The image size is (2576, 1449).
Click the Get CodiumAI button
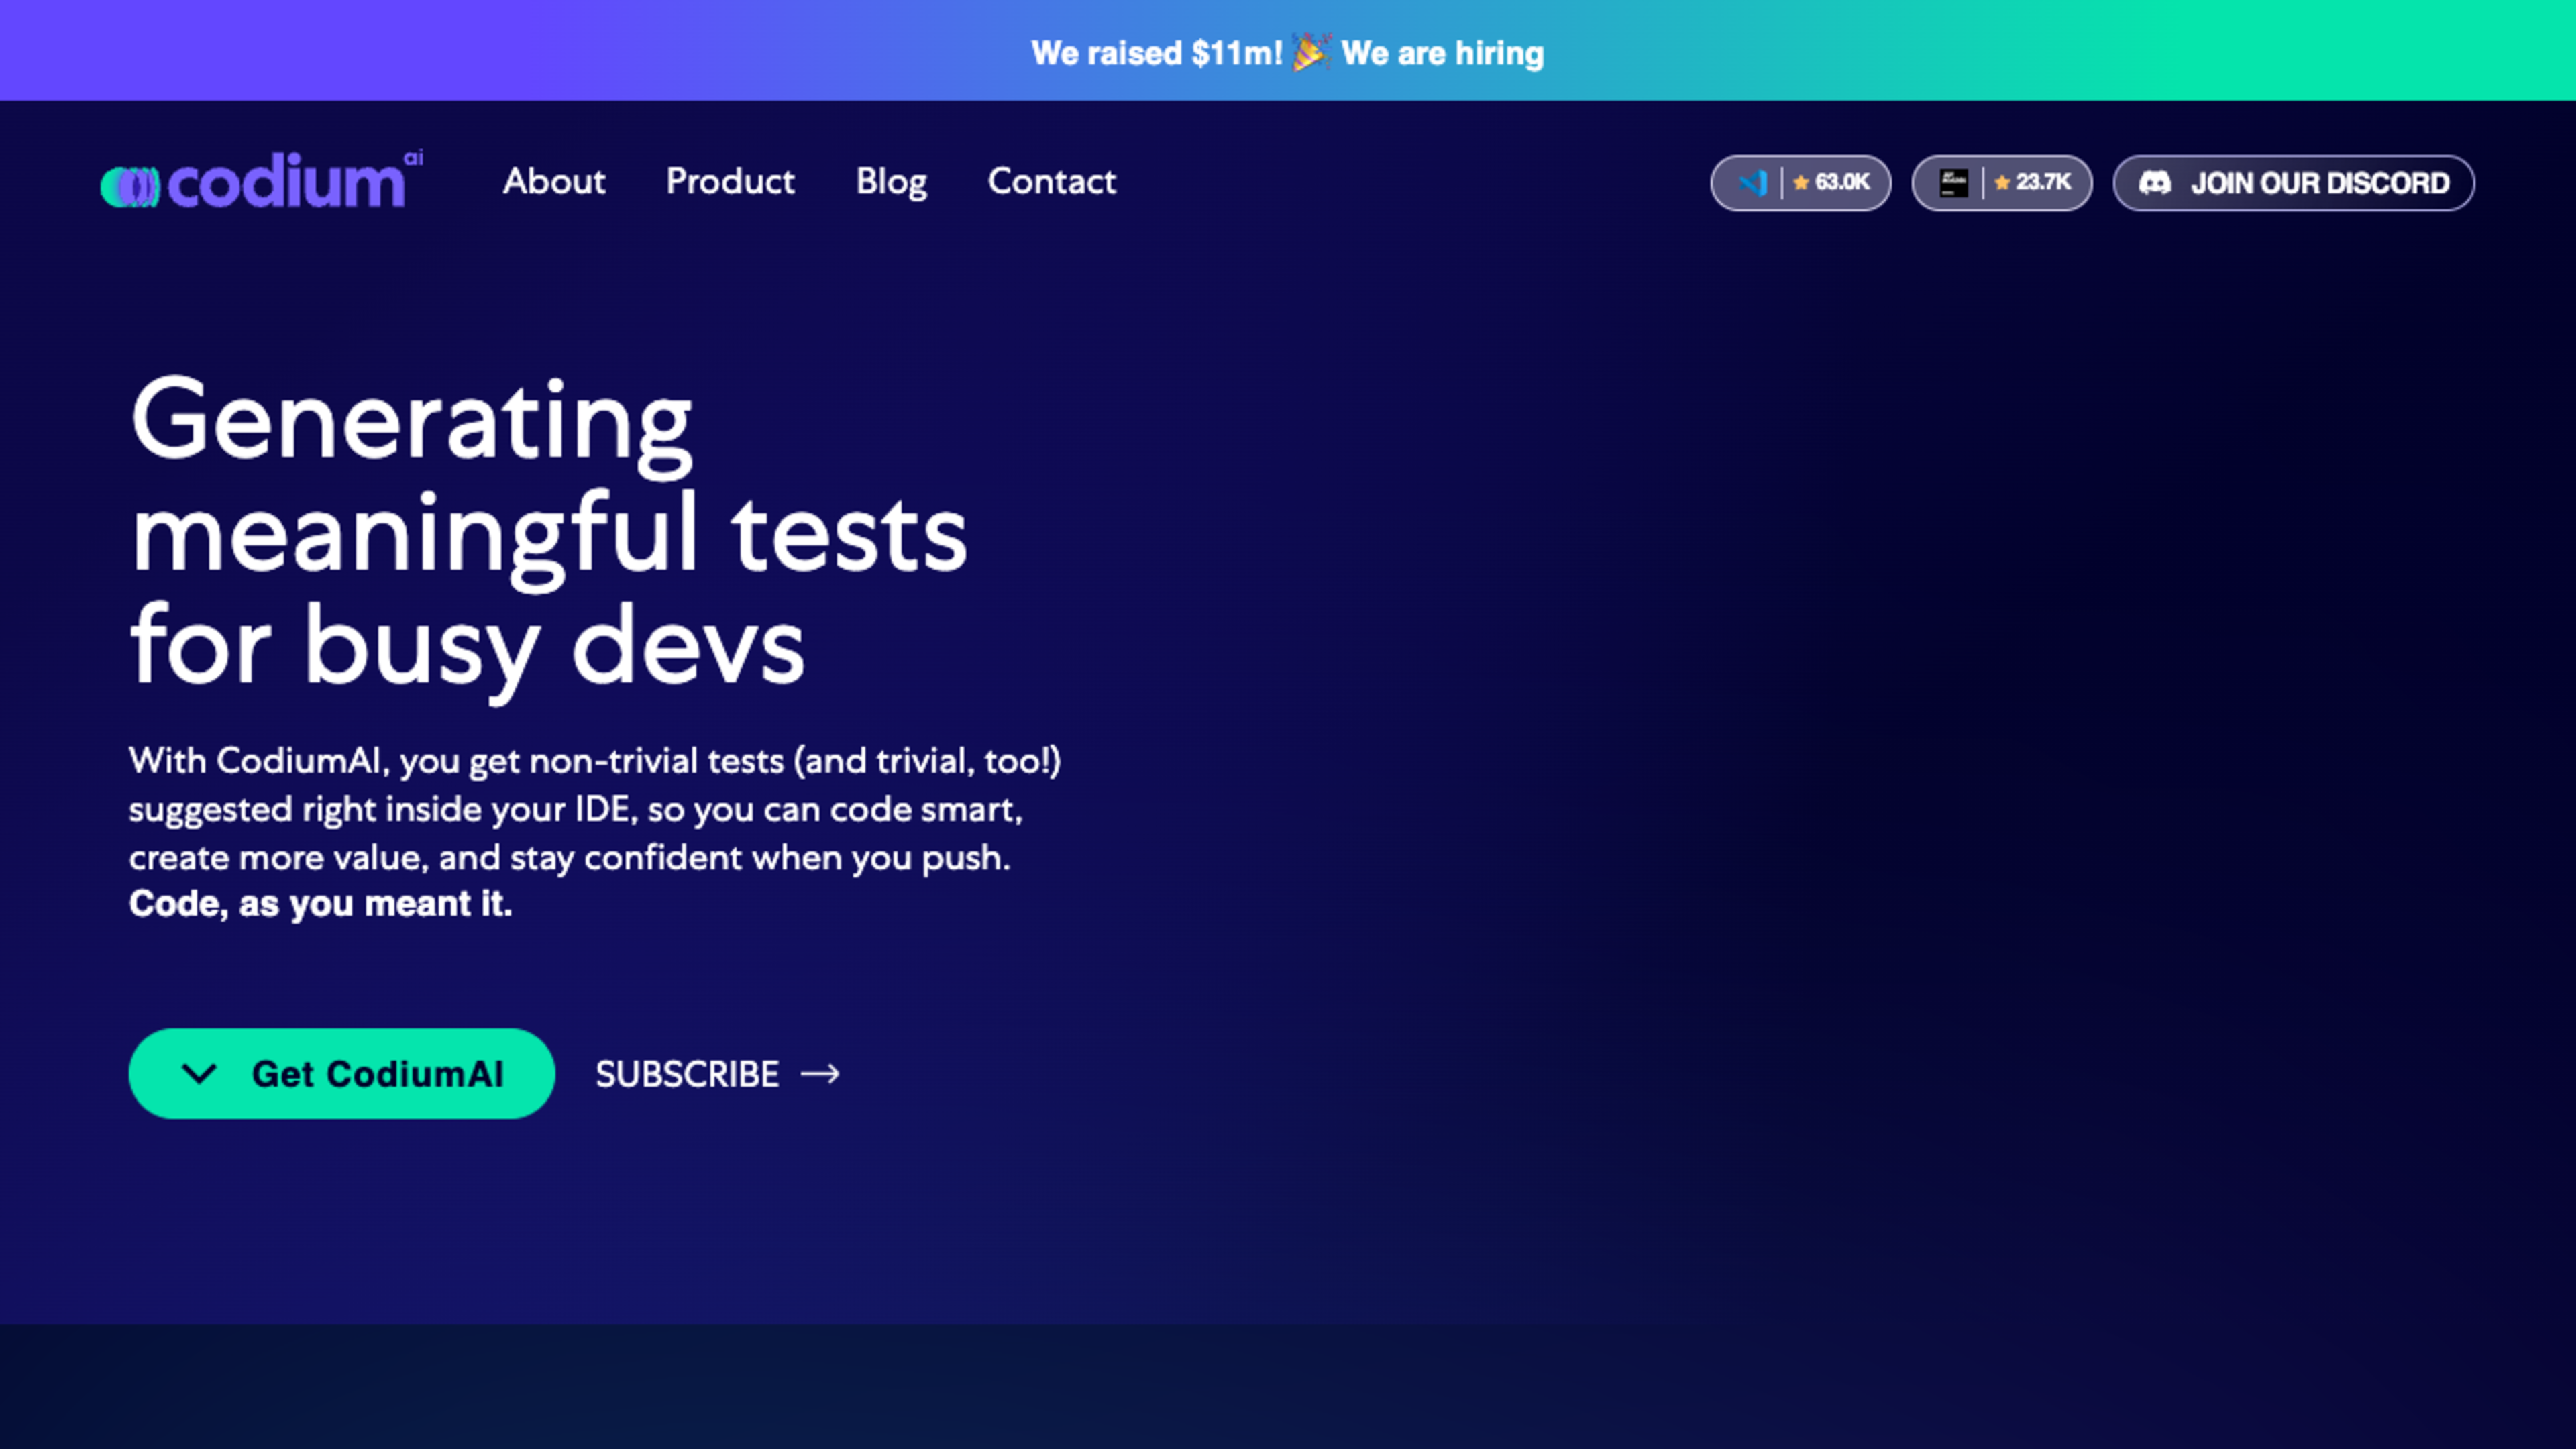(x=341, y=1073)
